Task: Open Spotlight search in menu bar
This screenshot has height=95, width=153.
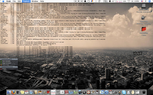Action: pyautogui.click(x=149, y=1)
